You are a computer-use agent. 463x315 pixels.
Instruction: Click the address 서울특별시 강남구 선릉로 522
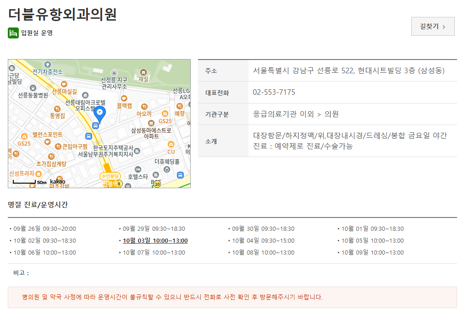pyautogui.click(x=348, y=71)
